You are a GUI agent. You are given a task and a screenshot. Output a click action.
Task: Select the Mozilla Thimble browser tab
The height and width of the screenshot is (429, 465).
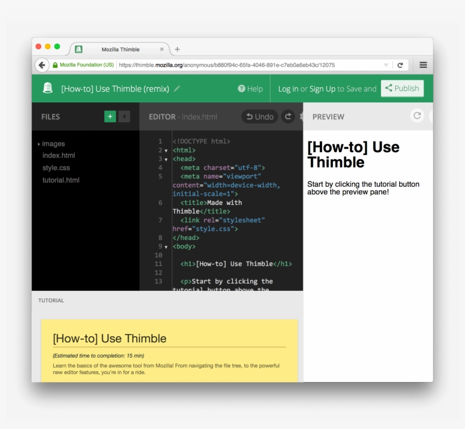[x=120, y=49]
